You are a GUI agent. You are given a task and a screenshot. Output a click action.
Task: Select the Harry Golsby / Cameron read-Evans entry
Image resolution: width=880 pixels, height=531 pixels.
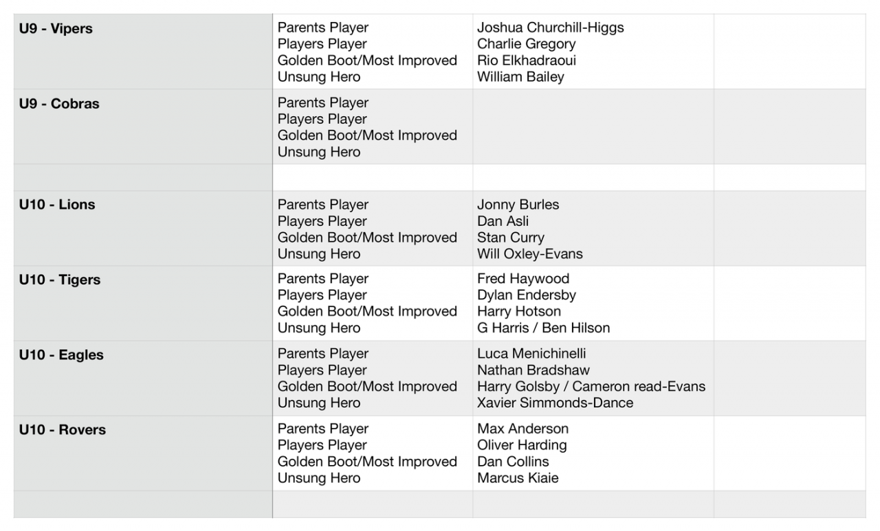tap(591, 387)
